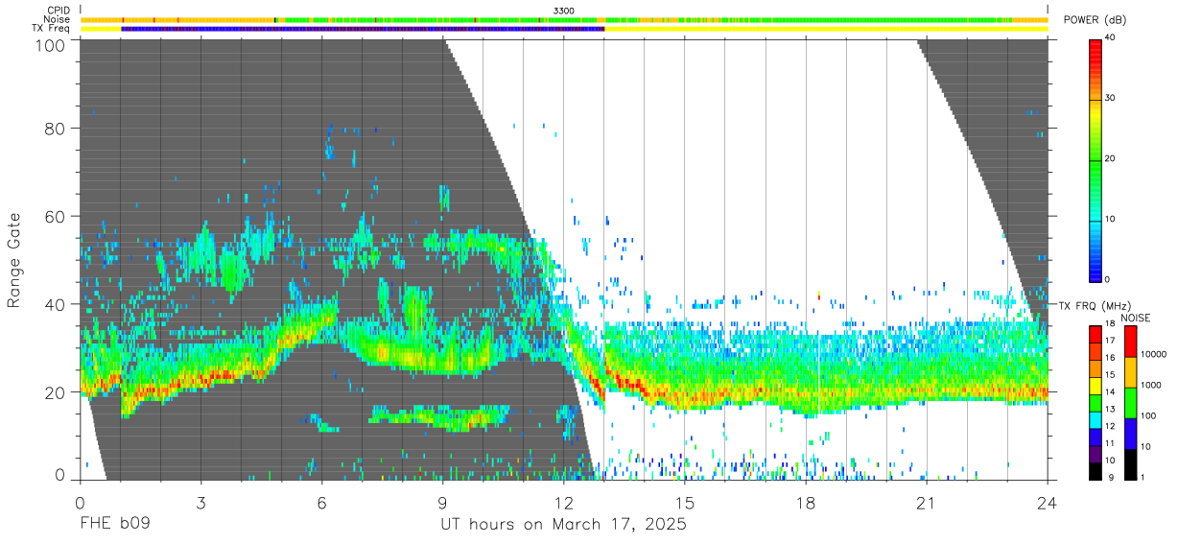Click the 10000 tick on NOISE scale
This screenshot has height=544, width=1178.
point(1152,354)
